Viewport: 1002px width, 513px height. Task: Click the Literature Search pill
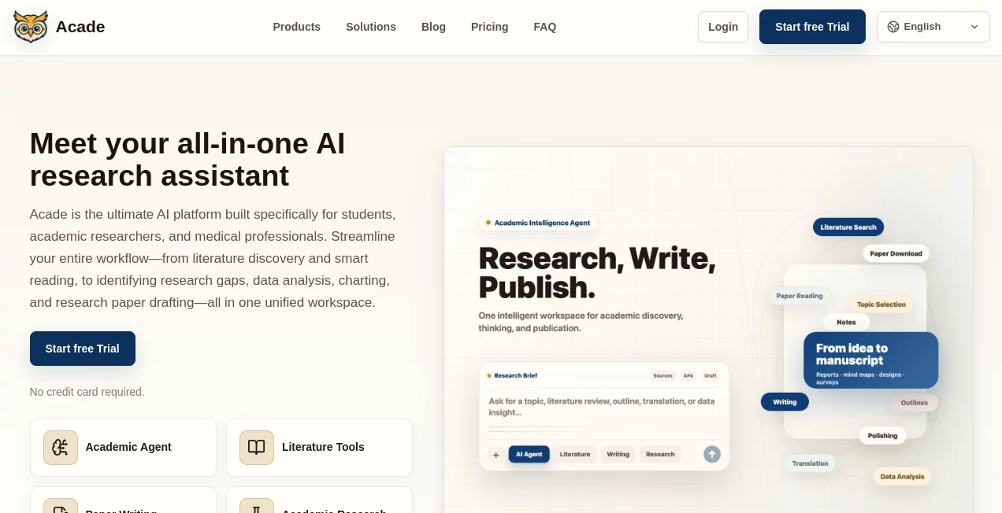click(x=848, y=227)
